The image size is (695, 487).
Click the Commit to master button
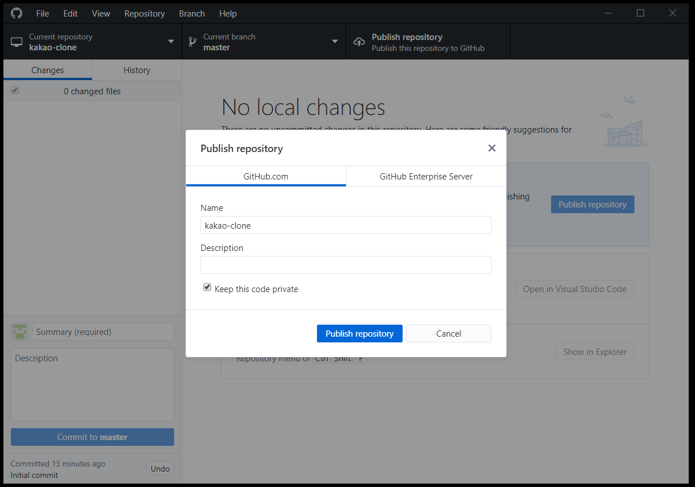(93, 437)
